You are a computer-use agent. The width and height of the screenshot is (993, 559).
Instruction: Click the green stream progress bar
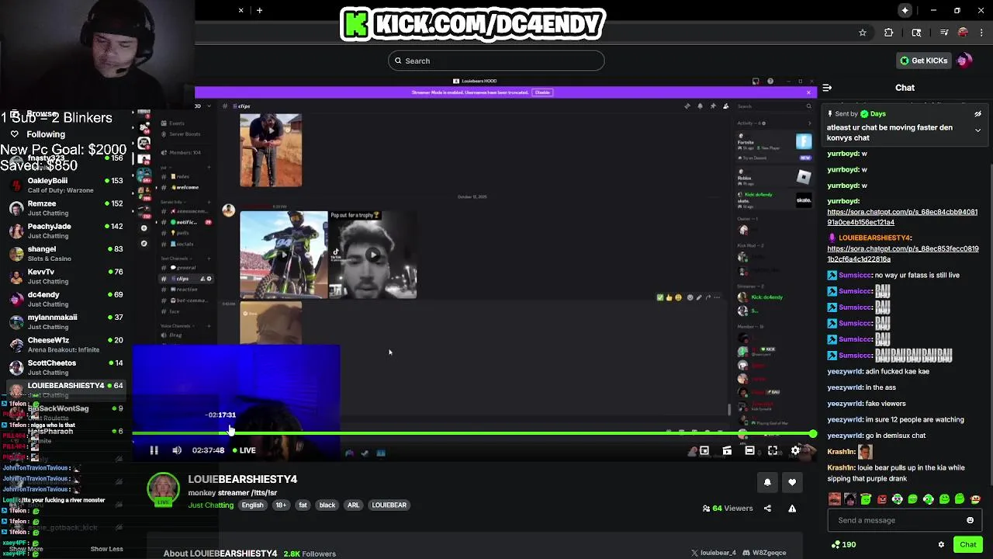pos(472,433)
